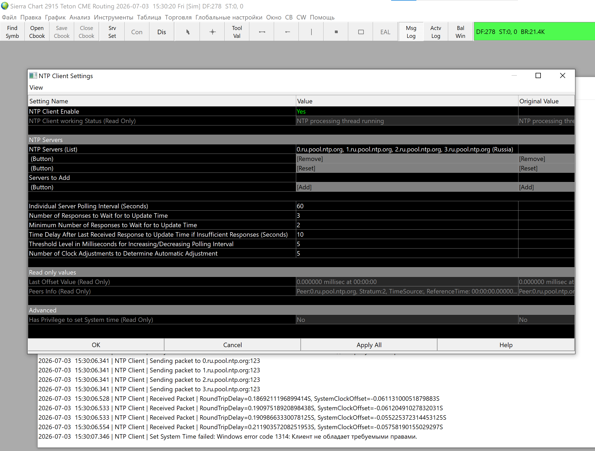The height and width of the screenshot is (451, 595).
Task: Open the CW menu
Action: pyautogui.click(x=301, y=17)
